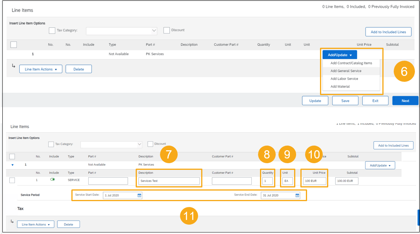Collapse line item 1 using the blue triangle
Image resolution: width=420 pixels, height=234 pixels.
[x=12, y=165]
